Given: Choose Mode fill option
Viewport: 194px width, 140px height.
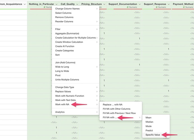Looking at the screenshot, I should pos(148,126).
